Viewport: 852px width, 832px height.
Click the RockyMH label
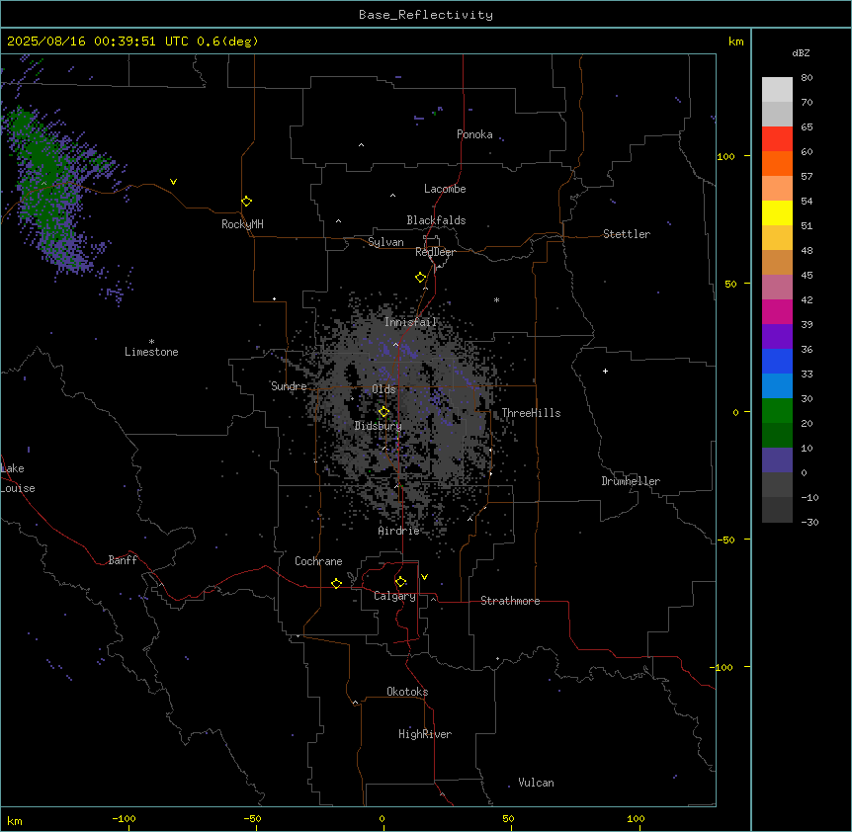click(x=242, y=224)
